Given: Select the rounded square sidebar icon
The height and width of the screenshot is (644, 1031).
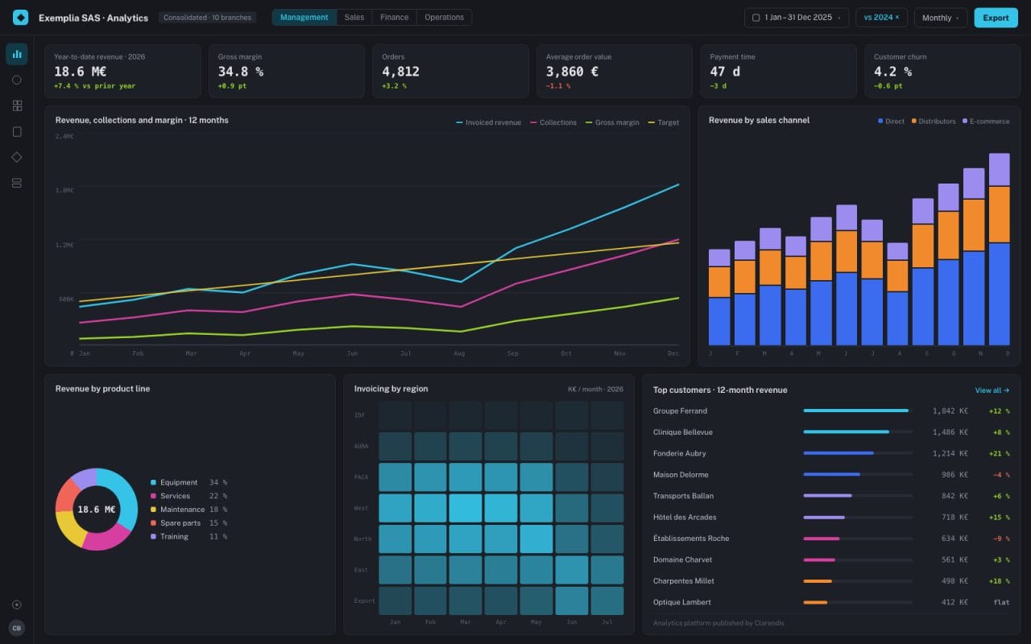Looking at the screenshot, I should click(17, 131).
